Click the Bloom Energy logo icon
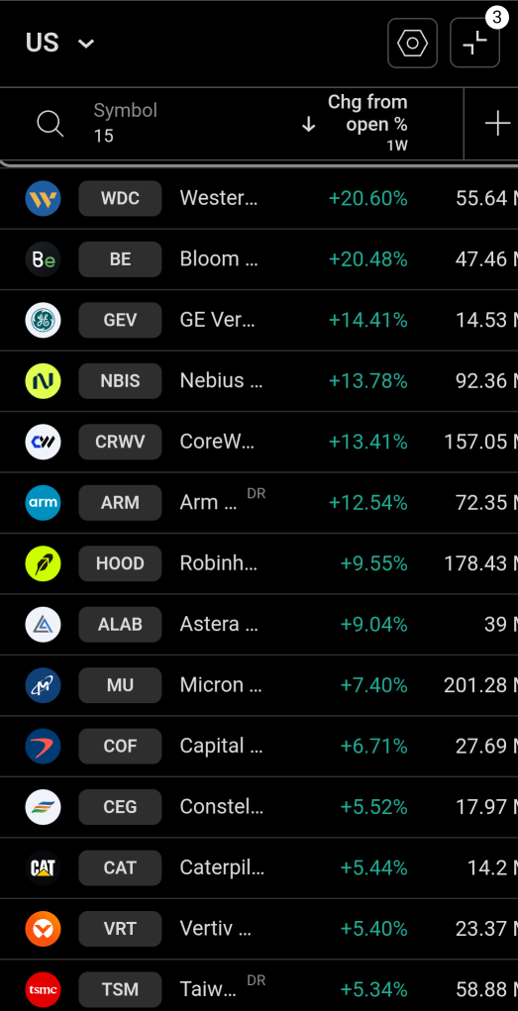The height and width of the screenshot is (1011, 518). (44, 259)
